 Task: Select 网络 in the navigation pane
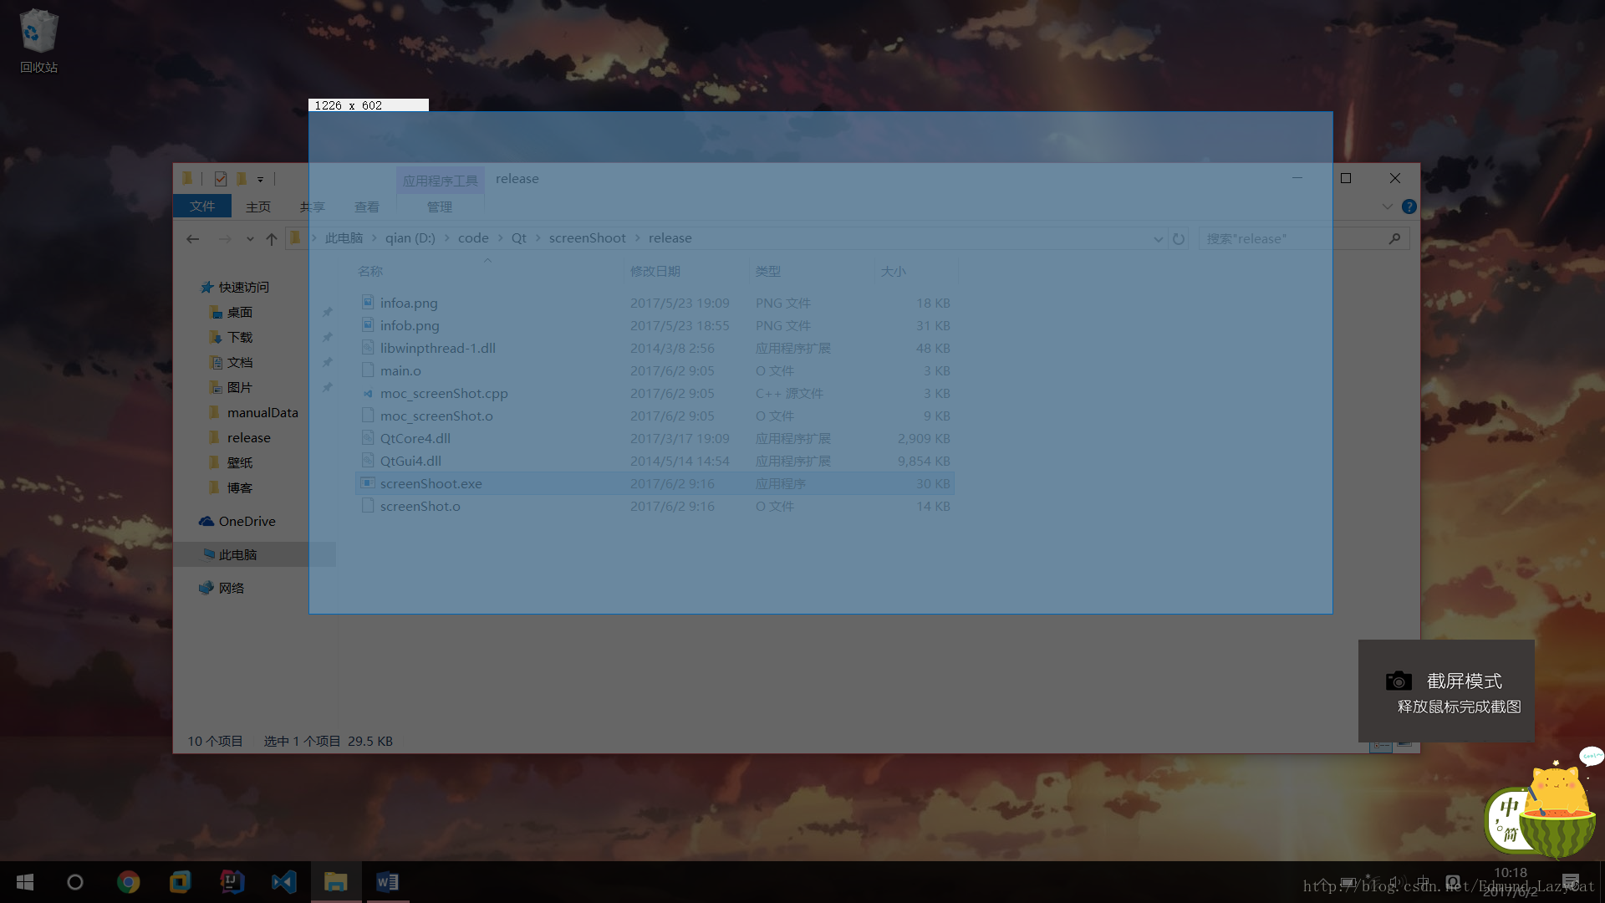(x=232, y=588)
